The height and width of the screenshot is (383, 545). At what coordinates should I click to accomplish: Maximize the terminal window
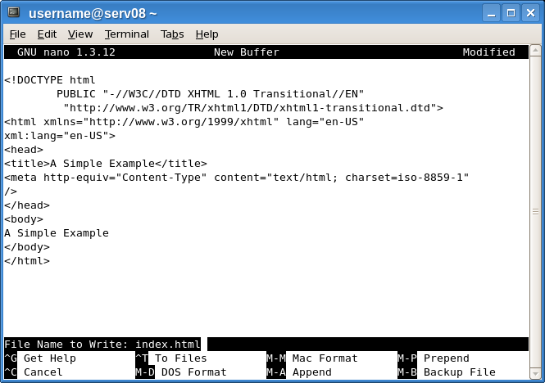(511, 13)
